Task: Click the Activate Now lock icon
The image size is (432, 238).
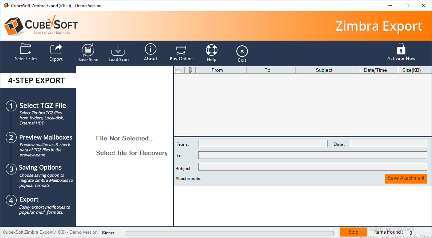Action: tap(401, 49)
